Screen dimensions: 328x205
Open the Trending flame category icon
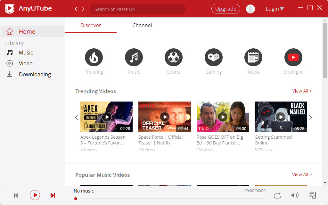pyautogui.click(x=94, y=57)
